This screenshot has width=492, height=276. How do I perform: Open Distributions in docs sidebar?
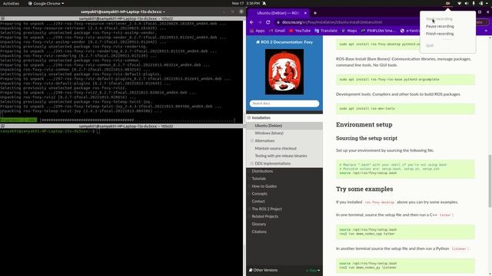(x=262, y=171)
